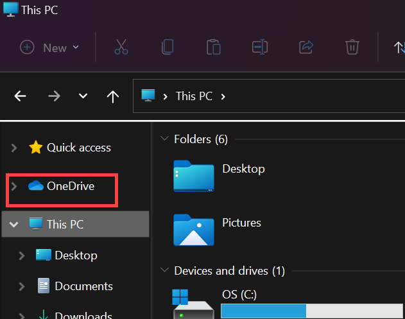Screen dimensions: 405x319
Task: Go up one level arrow
Action: point(113,97)
